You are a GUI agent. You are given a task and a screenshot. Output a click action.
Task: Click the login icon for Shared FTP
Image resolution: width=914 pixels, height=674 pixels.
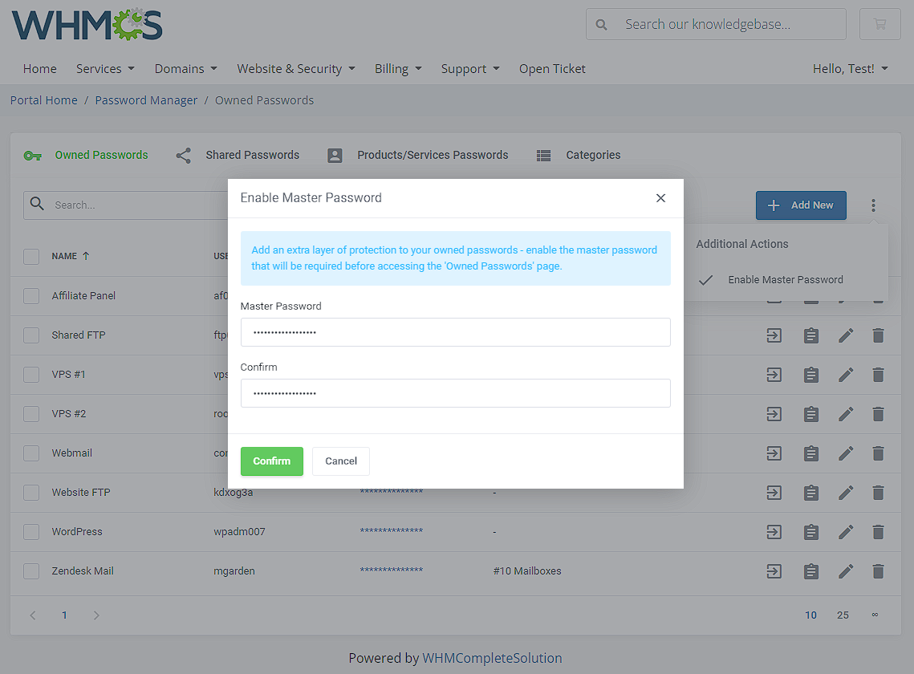[x=774, y=335]
